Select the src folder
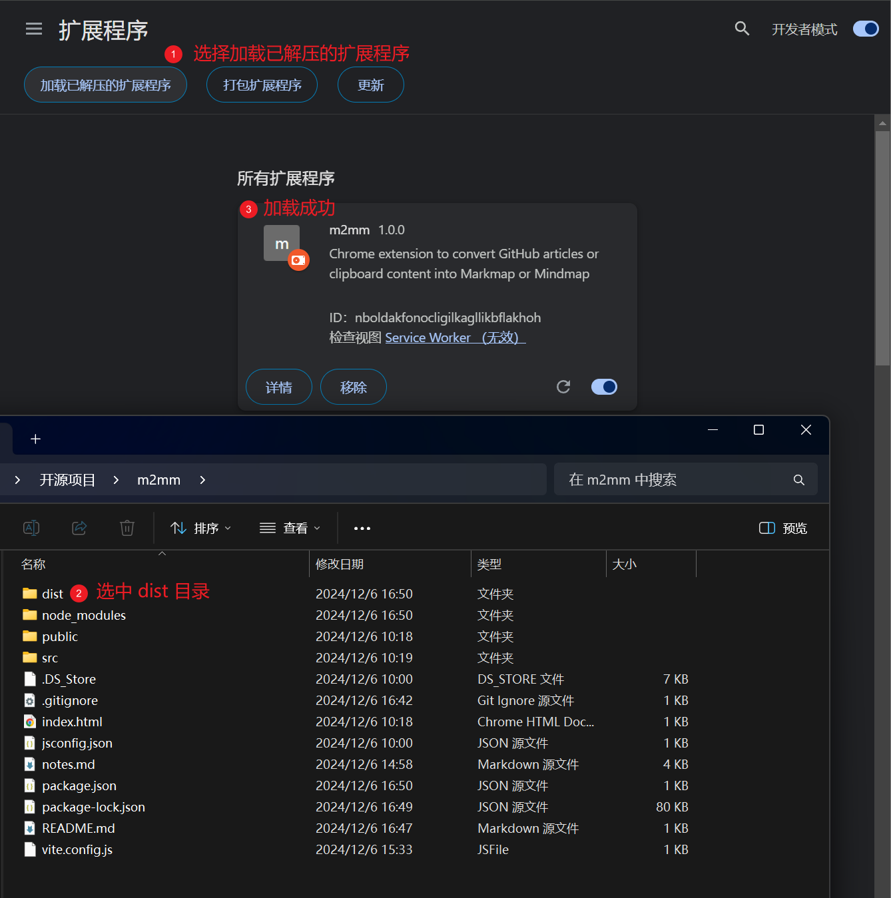This screenshot has width=891, height=898. (x=50, y=658)
